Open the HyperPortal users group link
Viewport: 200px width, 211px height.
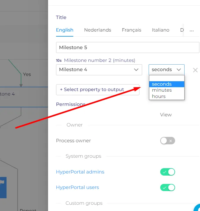click(x=77, y=187)
